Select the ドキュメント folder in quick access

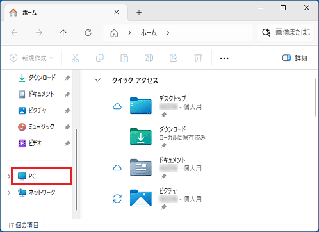pyautogui.click(x=141, y=167)
